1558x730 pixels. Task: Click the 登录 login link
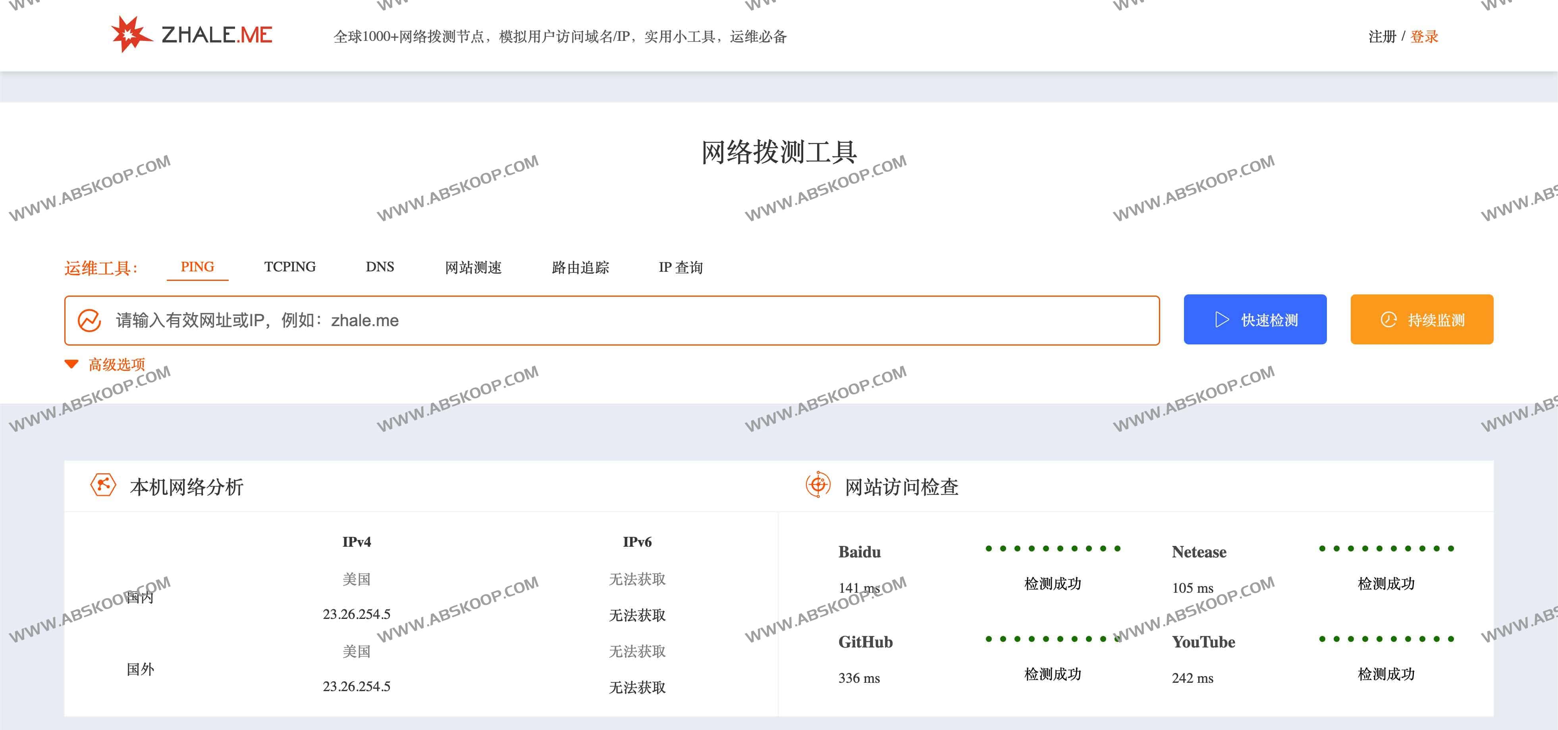(x=1424, y=36)
